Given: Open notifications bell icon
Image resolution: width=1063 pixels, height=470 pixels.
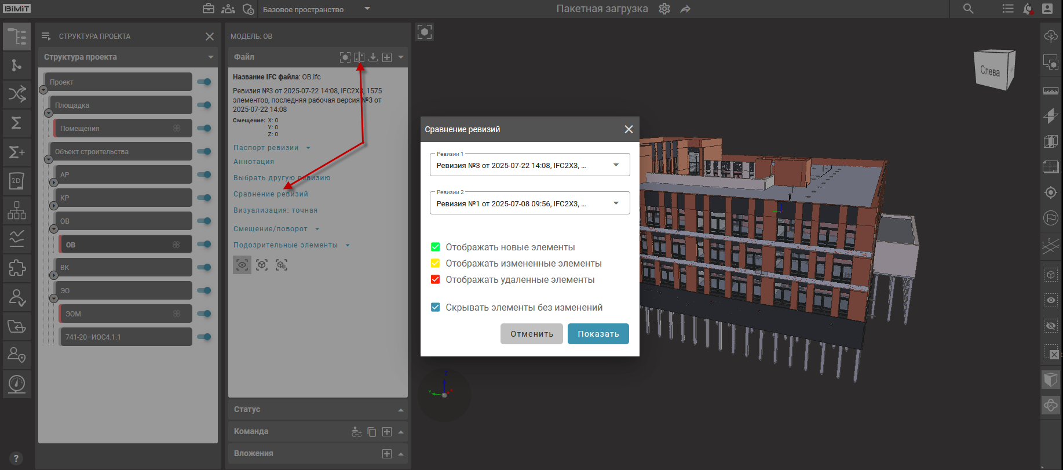Looking at the screenshot, I should 1028,9.
